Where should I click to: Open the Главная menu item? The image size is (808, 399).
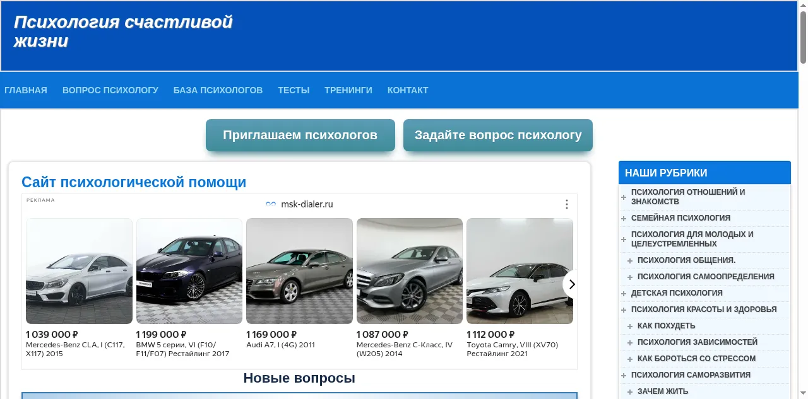[26, 90]
